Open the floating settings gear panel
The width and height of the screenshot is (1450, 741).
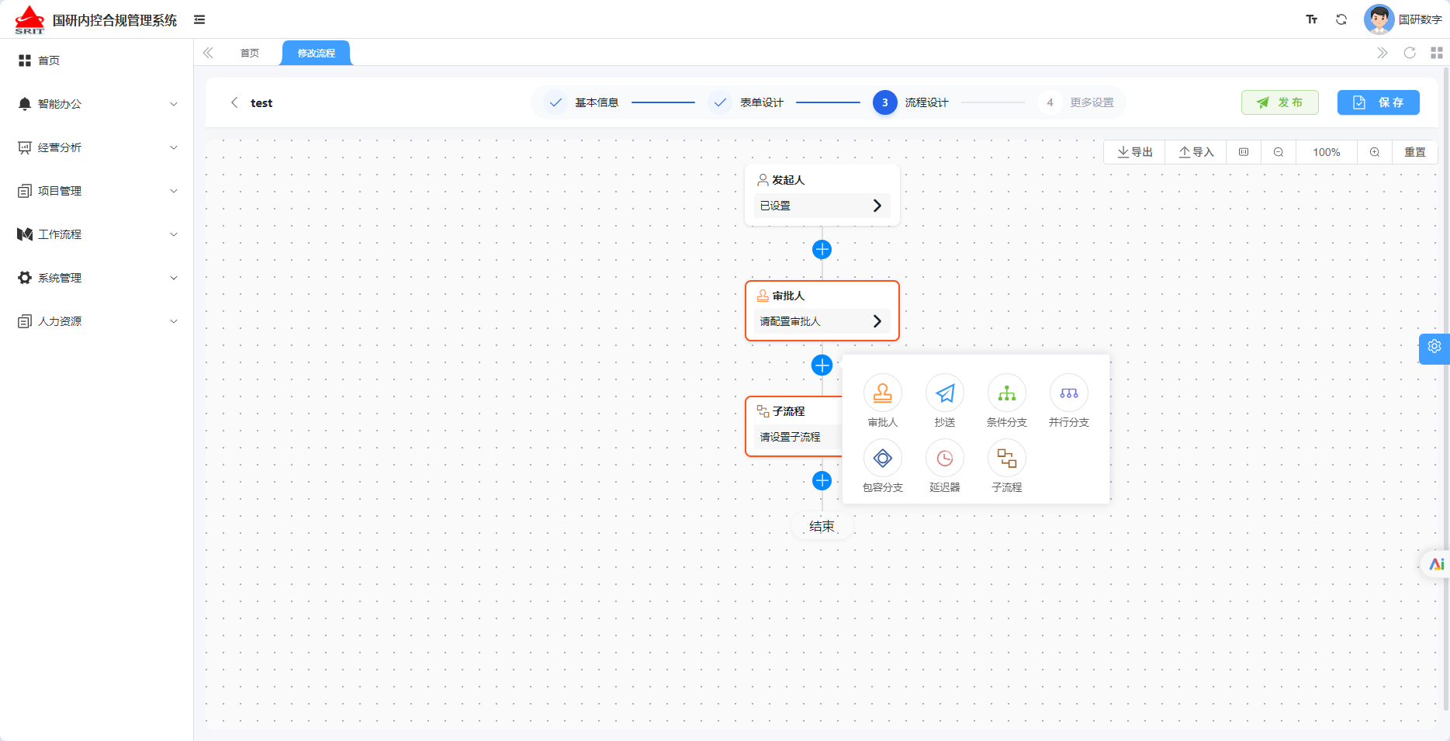click(1434, 347)
